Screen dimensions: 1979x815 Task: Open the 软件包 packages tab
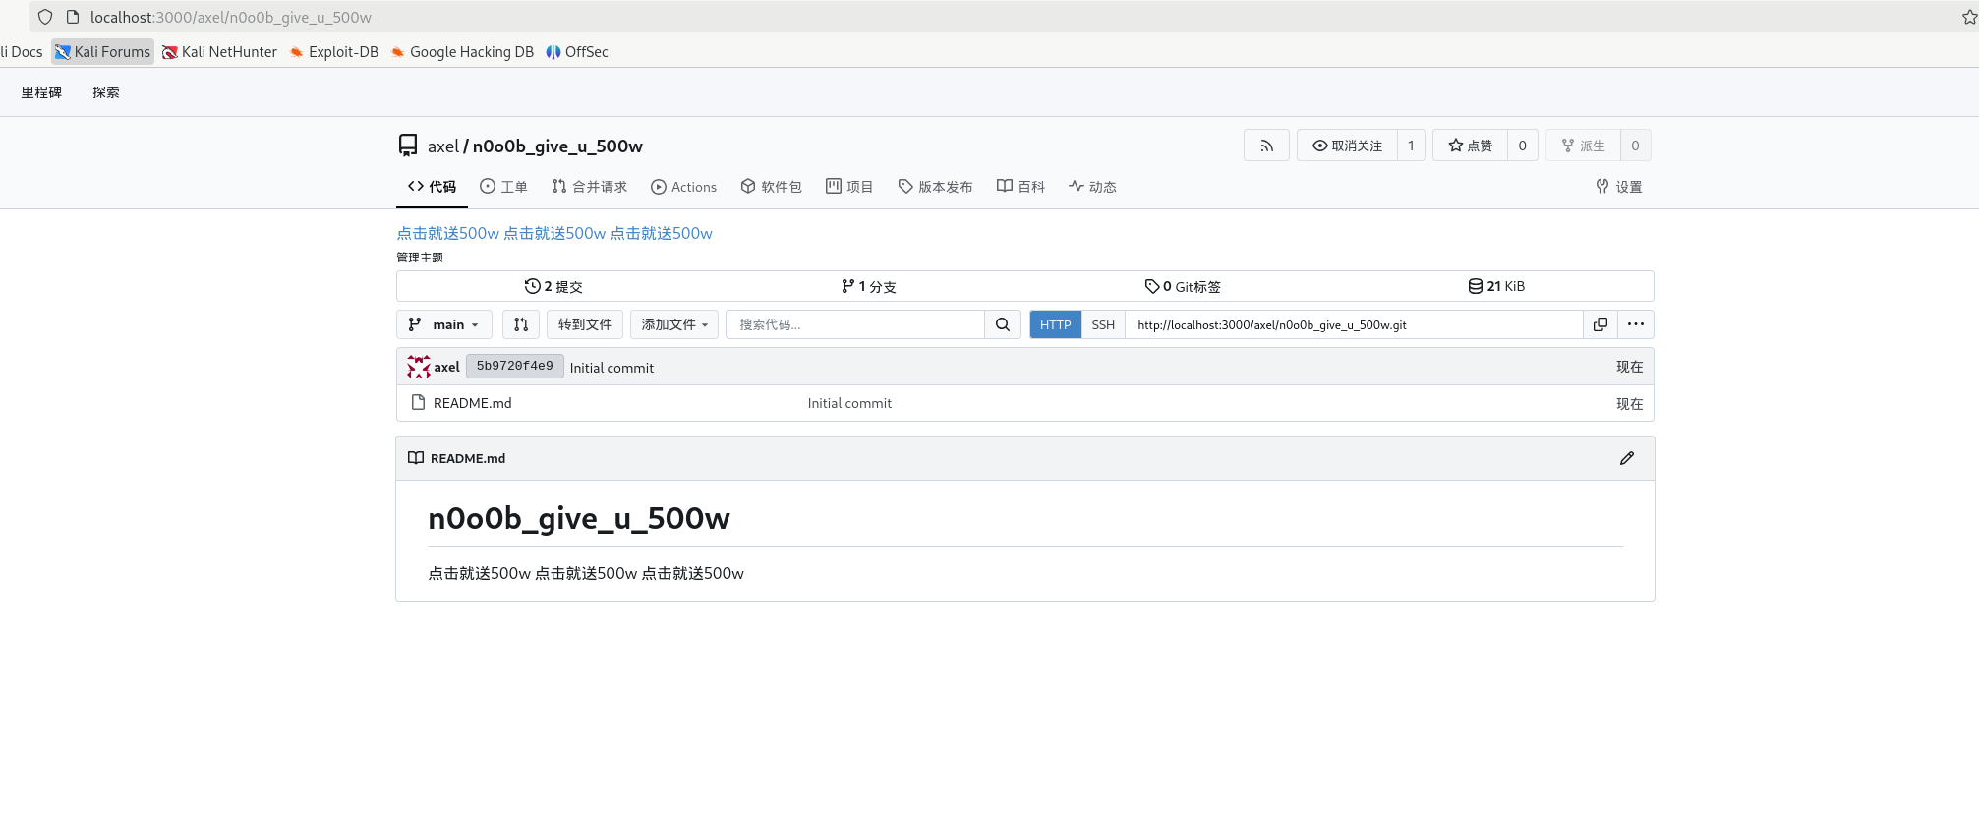pos(772,187)
